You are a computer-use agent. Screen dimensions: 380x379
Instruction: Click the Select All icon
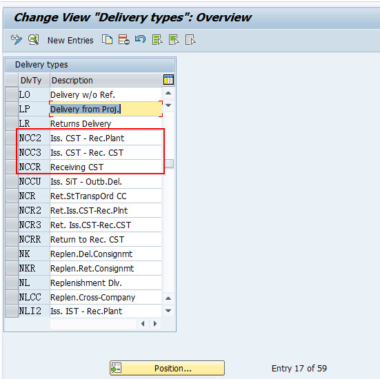(157, 40)
